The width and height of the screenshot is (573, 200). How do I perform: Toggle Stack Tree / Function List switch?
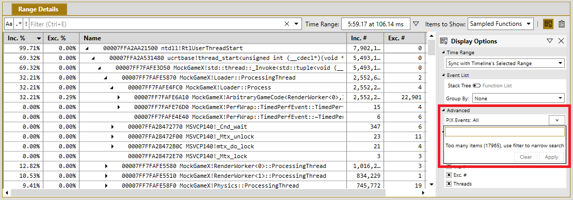(476, 86)
